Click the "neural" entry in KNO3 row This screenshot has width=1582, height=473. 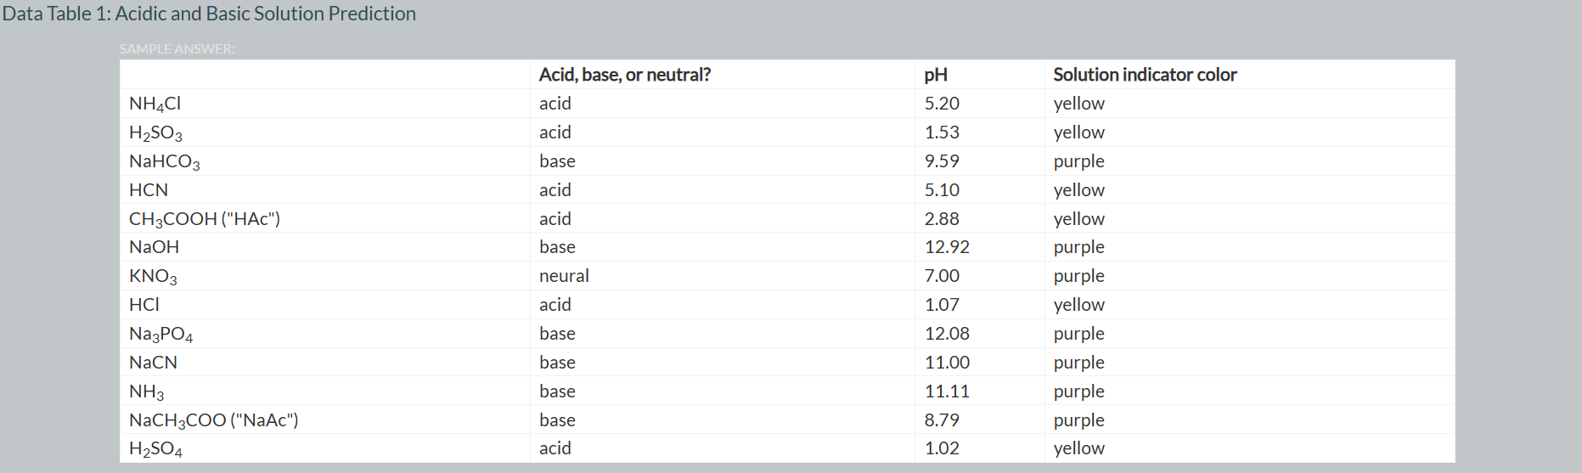(563, 276)
